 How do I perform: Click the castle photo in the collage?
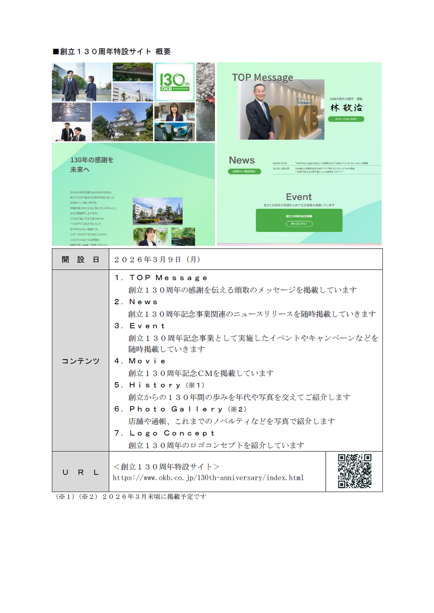tap(122, 122)
